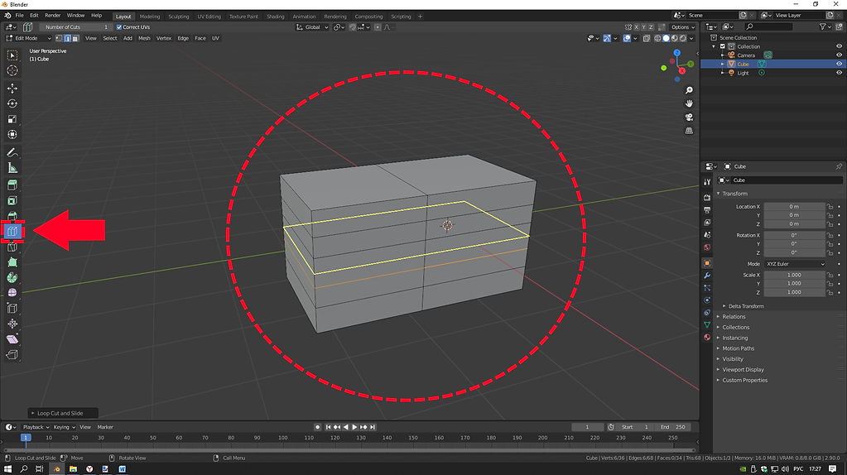Click the pan view hand icon

pyautogui.click(x=689, y=103)
